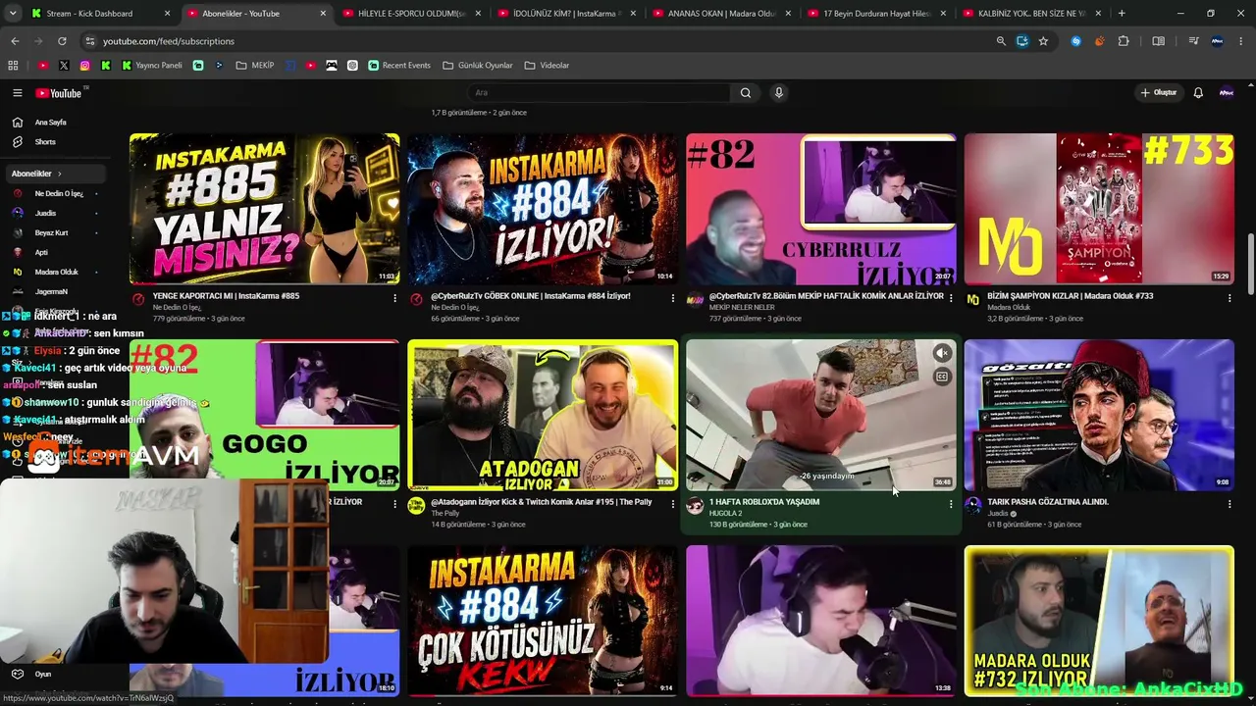The height and width of the screenshot is (706, 1256).
Task: Open a new browser tab
Action: pos(1122,14)
